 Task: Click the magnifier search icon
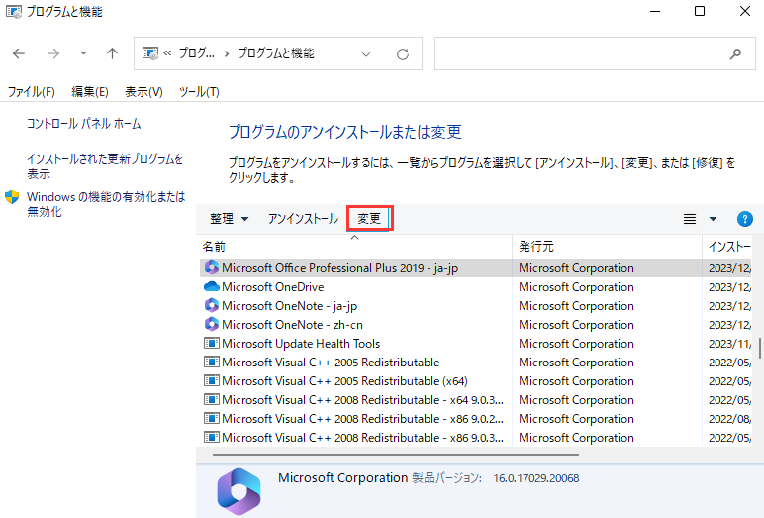[735, 53]
